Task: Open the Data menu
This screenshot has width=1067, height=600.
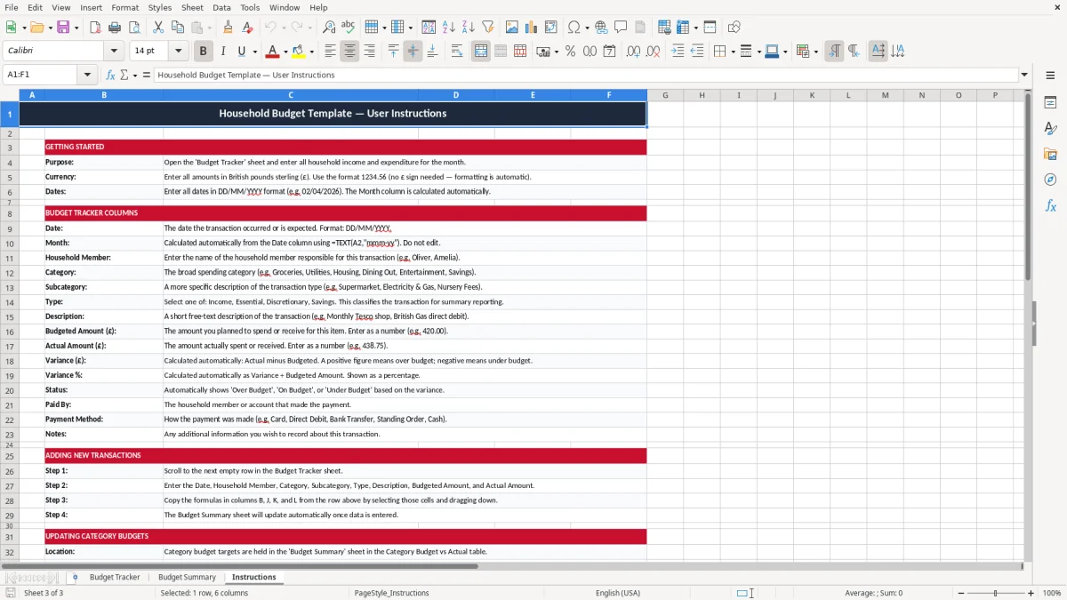Action: [221, 7]
